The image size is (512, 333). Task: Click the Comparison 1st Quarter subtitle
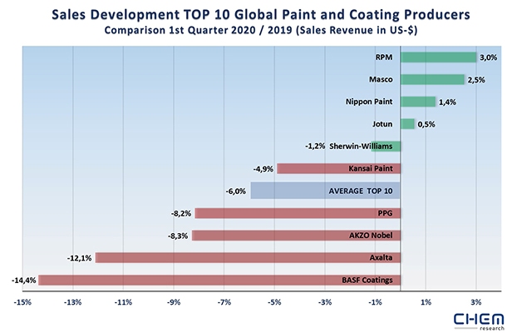(x=255, y=31)
